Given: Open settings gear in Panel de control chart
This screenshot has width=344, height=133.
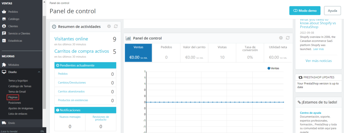Looking at the screenshot, I should point(281,38).
